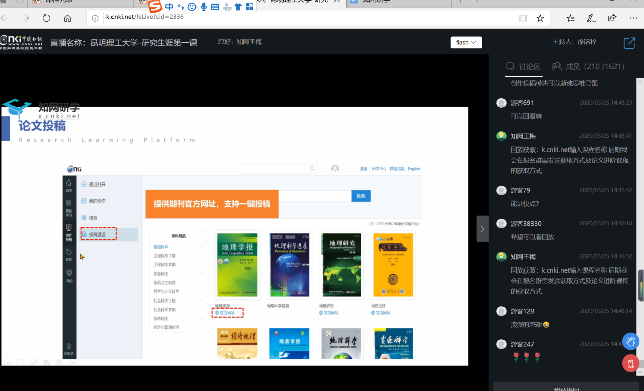This screenshot has width=644, height=391.
Task: Expand the 经济与管理科学 subject category
Action: click(178, 327)
